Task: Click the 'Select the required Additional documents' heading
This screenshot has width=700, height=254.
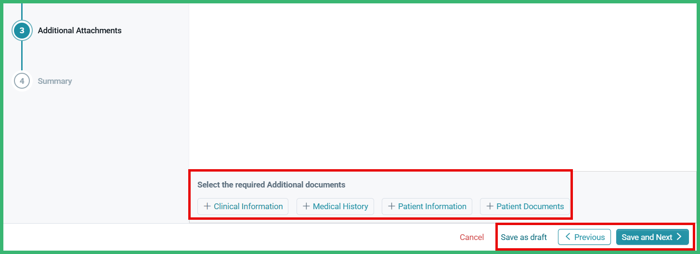Action: (272, 185)
